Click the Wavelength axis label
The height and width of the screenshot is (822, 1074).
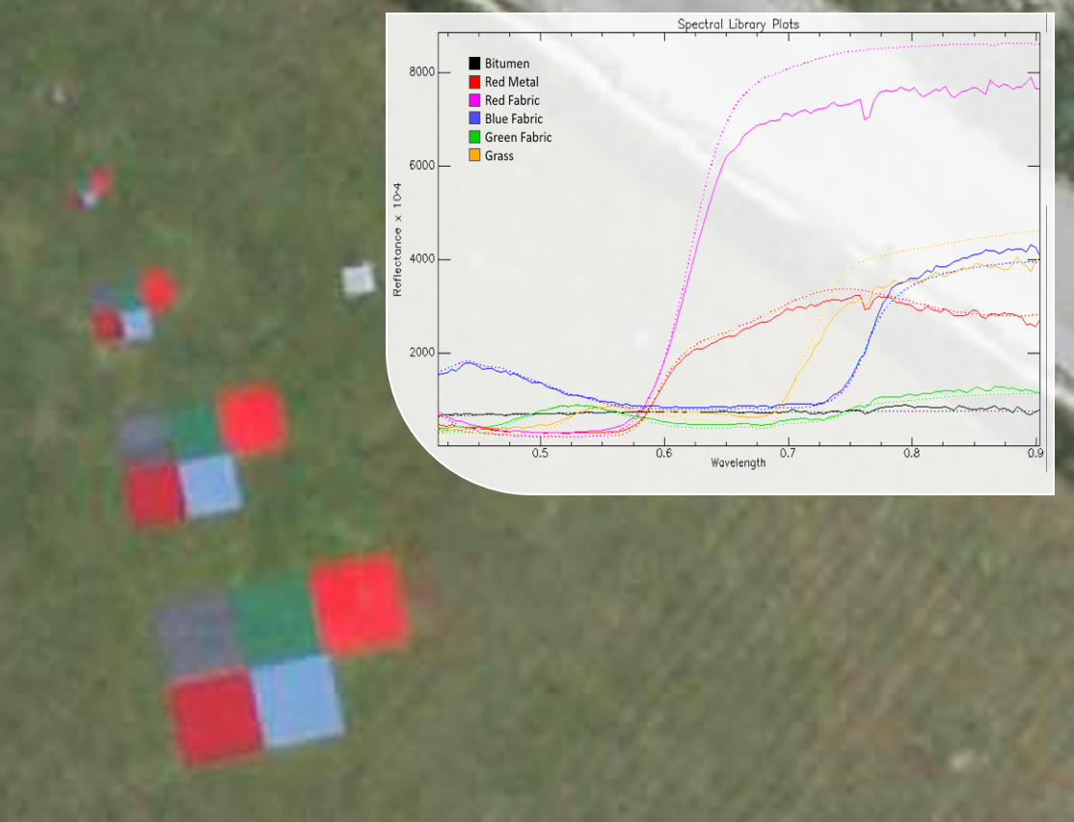click(x=738, y=463)
